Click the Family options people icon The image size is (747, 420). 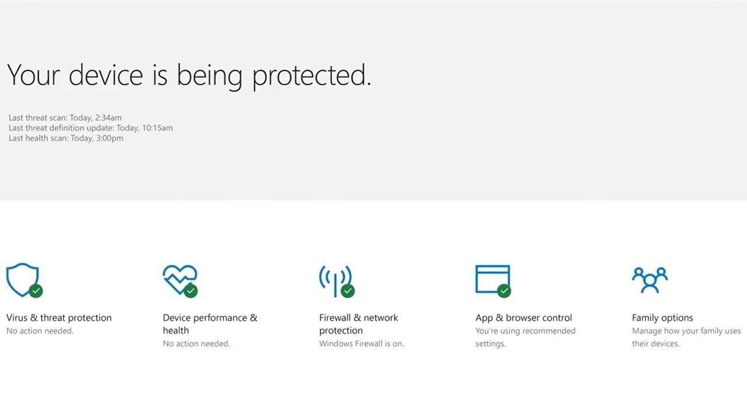[650, 280]
